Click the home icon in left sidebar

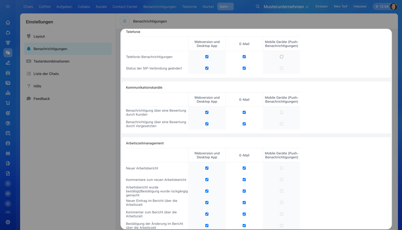pyautogui.click(x=8, y=23)
